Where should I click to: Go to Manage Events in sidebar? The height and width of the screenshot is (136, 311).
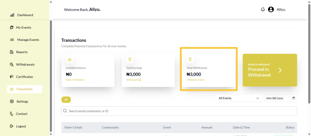coord(28,40)
